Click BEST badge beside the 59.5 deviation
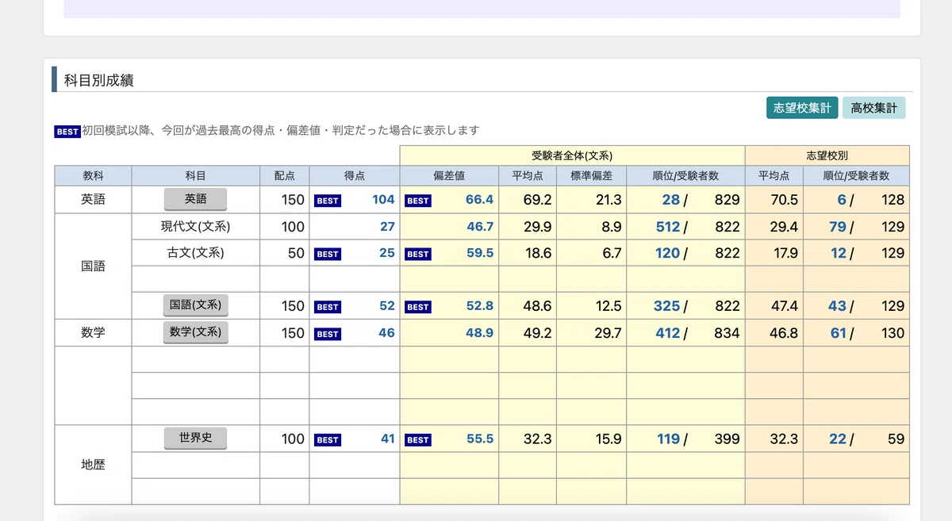 tap(418, 254)
